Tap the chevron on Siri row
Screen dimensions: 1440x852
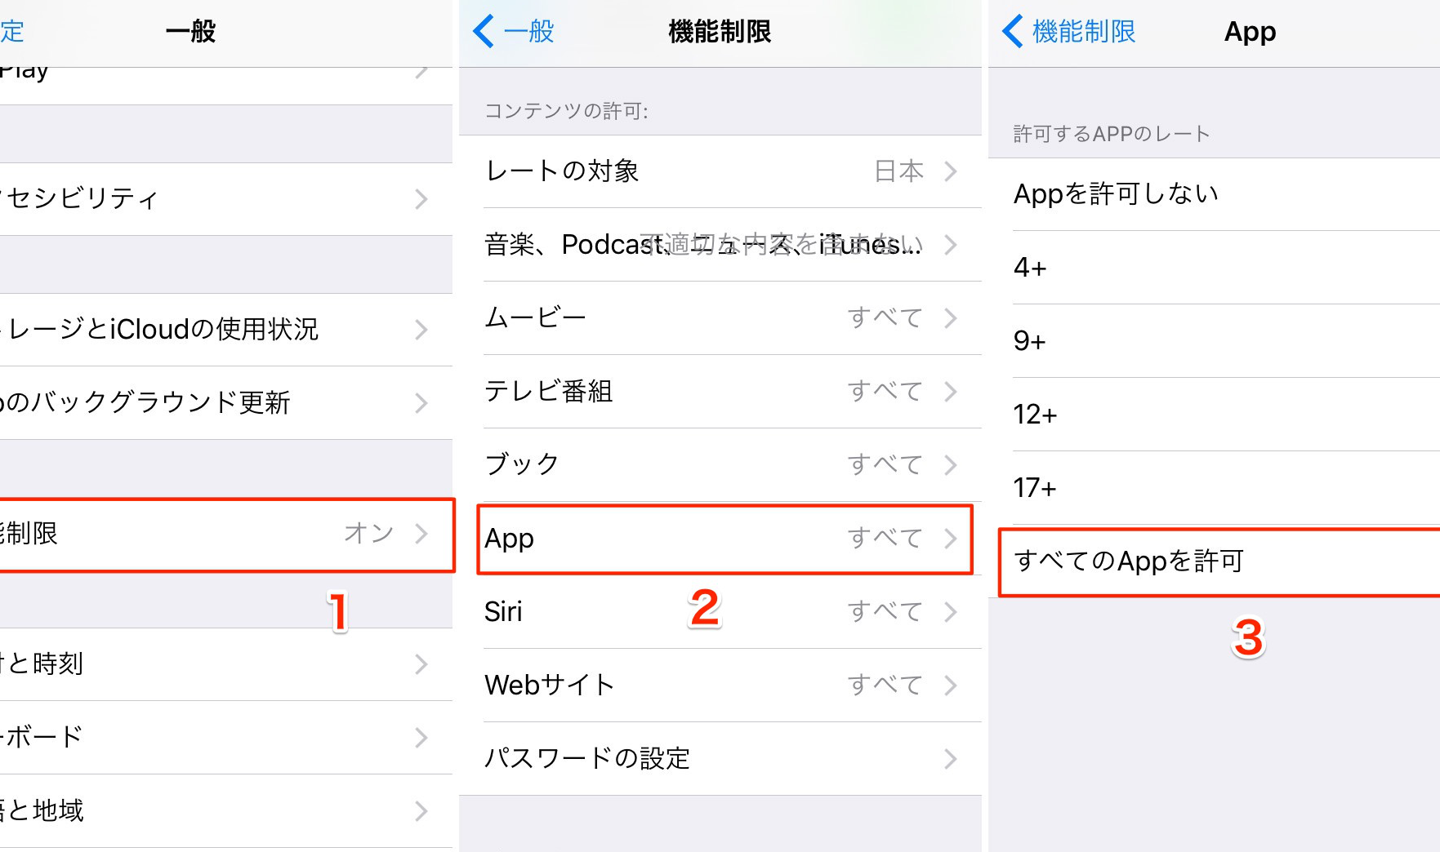tap(951, 612)
